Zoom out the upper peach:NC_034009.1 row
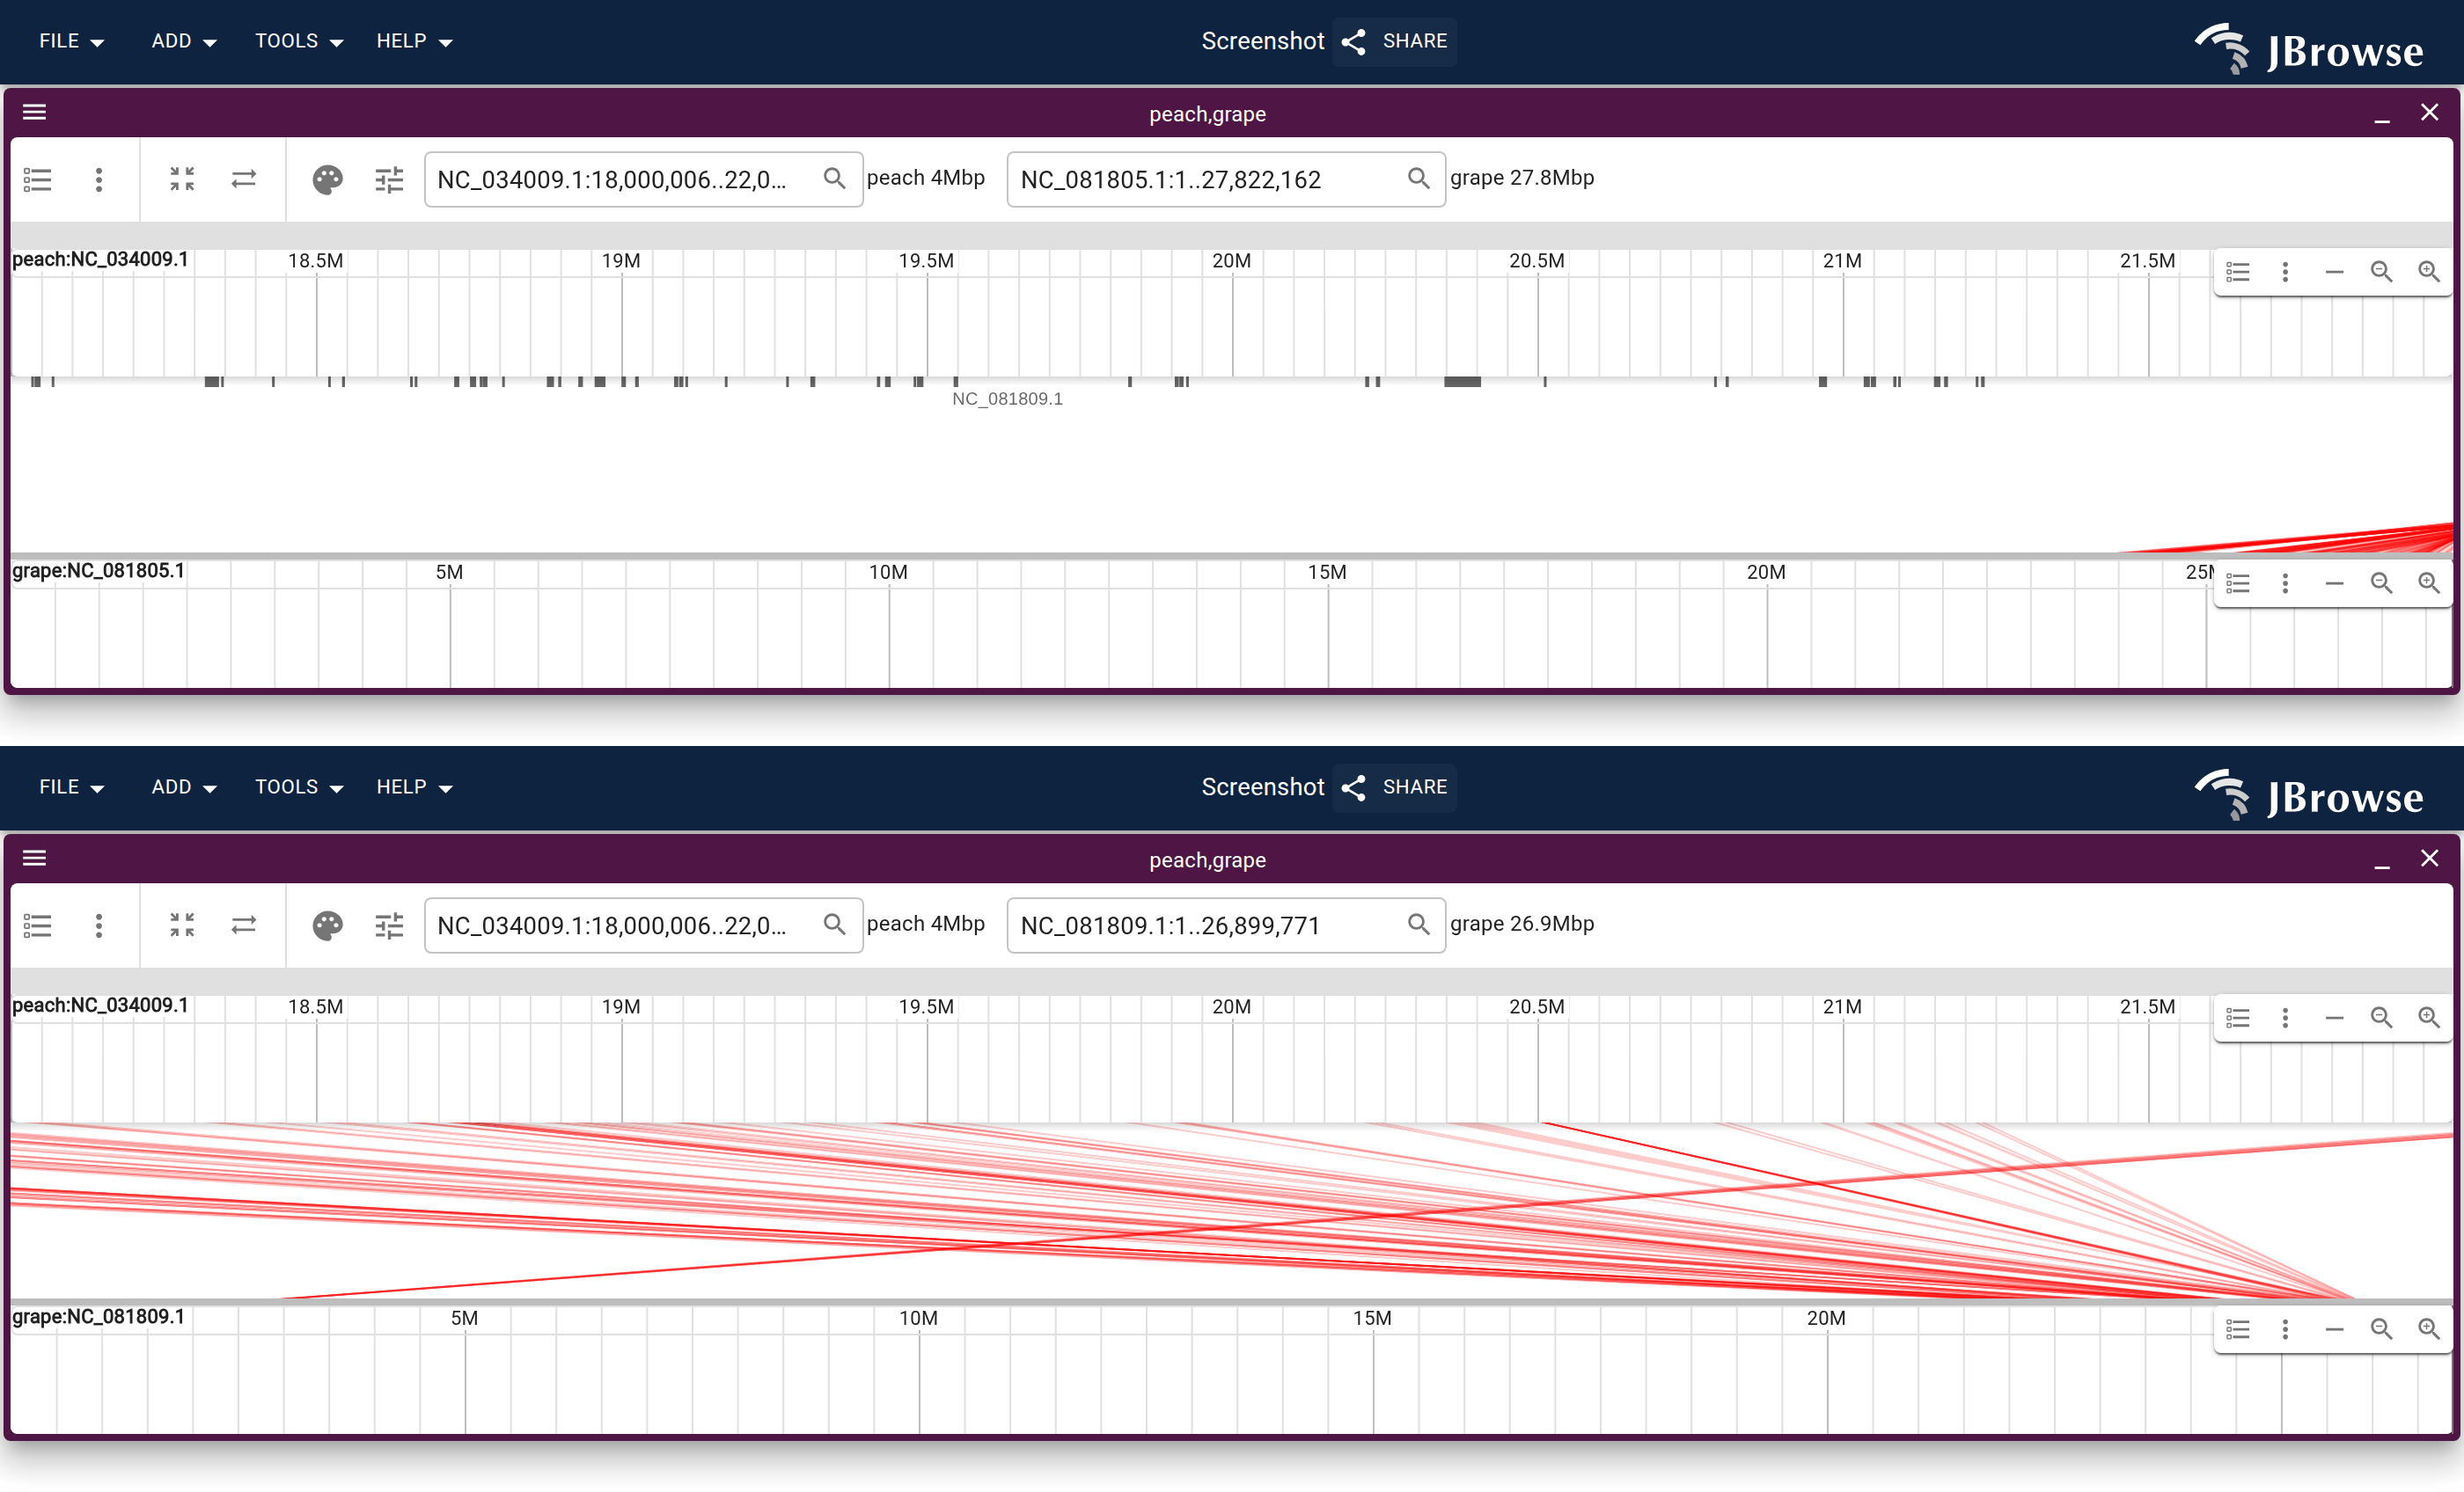The image size is (2464, 1492). pyautogui.click(x=2381, y=272)
